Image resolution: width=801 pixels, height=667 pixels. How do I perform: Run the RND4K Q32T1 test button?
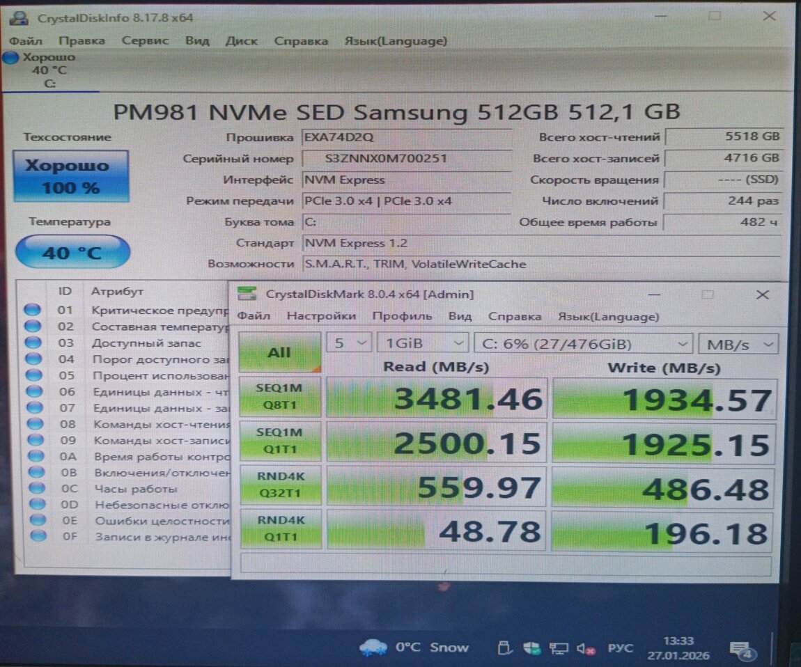(280, 486)
